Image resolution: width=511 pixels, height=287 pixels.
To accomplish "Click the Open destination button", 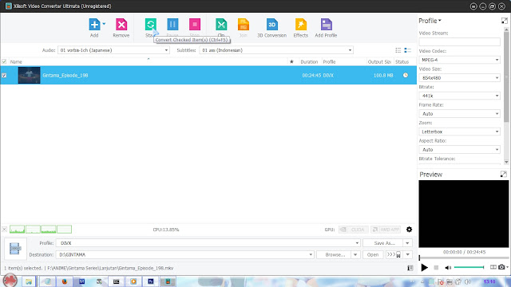I will [373, 254].
